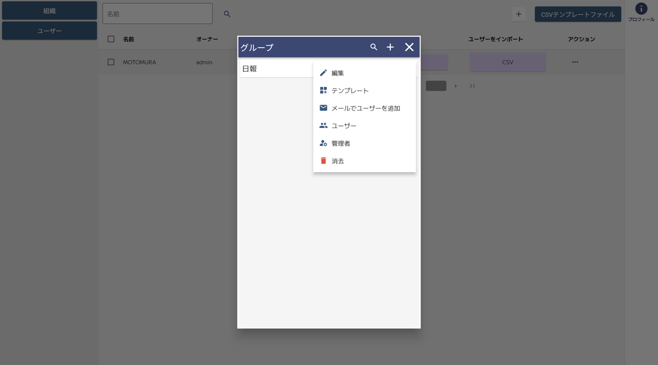Add a new group with plus icon

click(390, 47)
